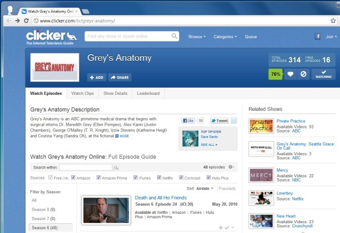Filter by Season 7 (0)
Viewport: 340px width, 233px height.
click(43, 219)
